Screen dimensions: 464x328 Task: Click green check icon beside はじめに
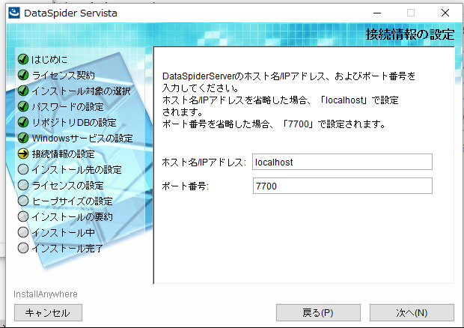click(x=23, y=59)
